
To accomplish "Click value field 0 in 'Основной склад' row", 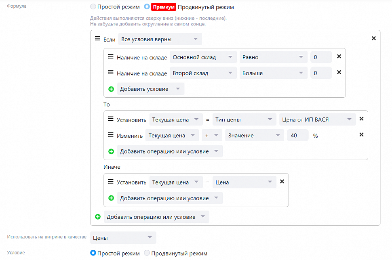I will (321, 57).
